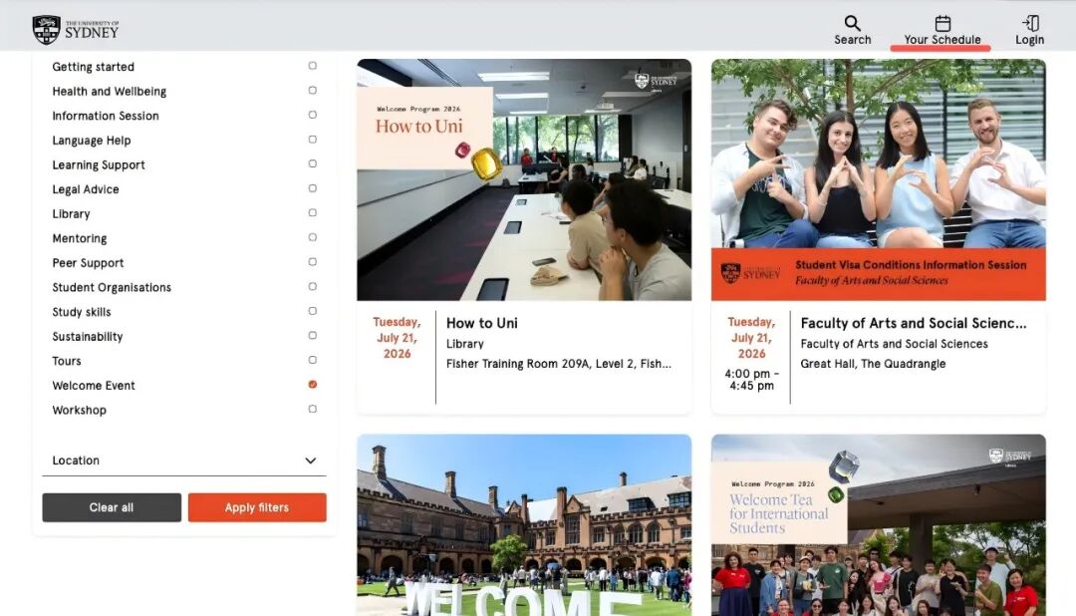Screen dimensions: 1076x616
Task: Enable the Mentoring checkbox
Action: [312, 237]
